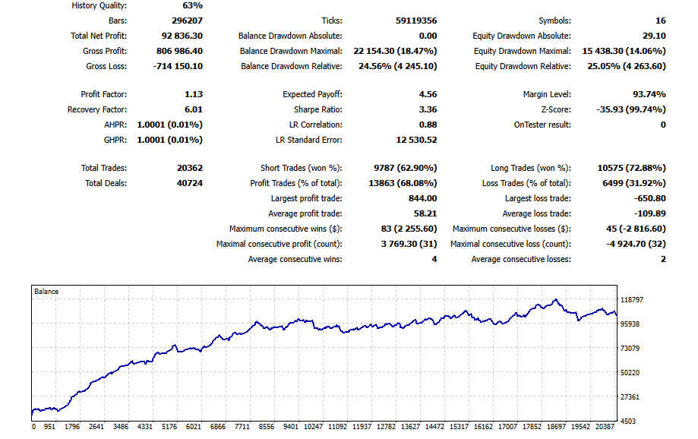Click the Gross Loss value -714 150.10

[178, 66]
